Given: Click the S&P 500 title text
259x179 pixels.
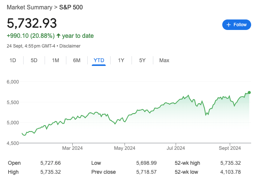Looking at the screenshot, I should [71, 7].
